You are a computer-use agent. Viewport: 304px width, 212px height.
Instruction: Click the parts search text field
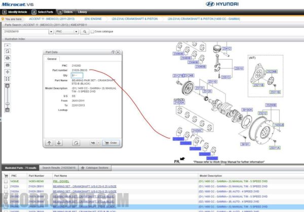tap(26, 31)
